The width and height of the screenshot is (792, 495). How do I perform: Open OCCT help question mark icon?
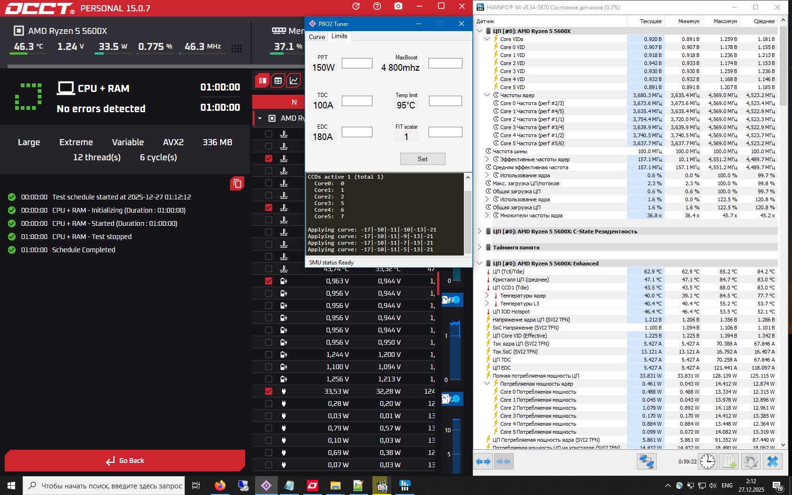point(377,6)
